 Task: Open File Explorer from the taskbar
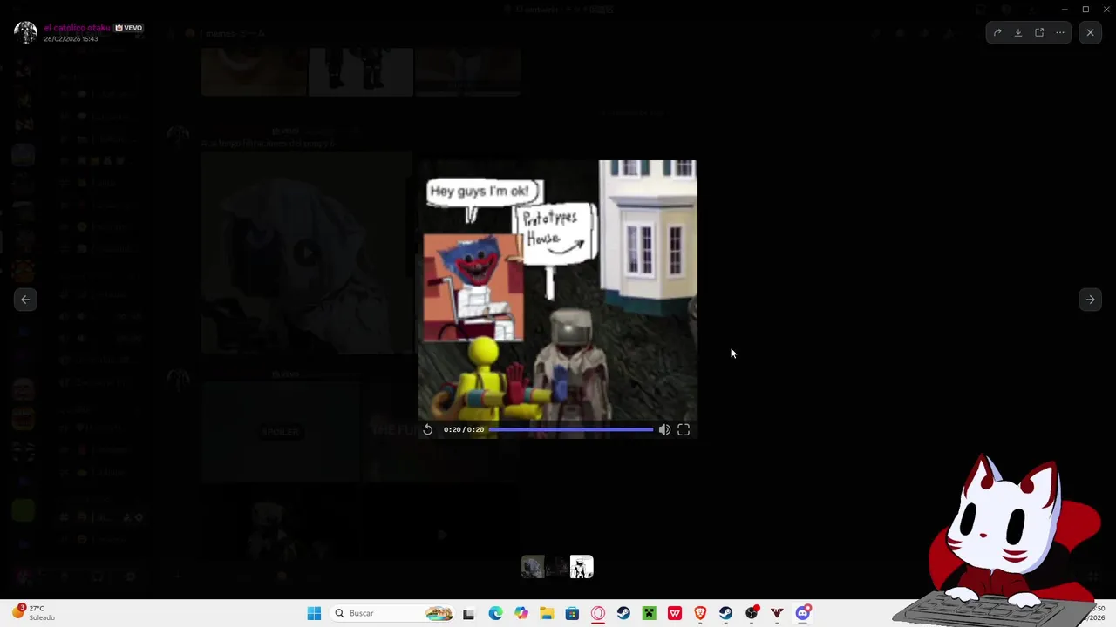547,613
